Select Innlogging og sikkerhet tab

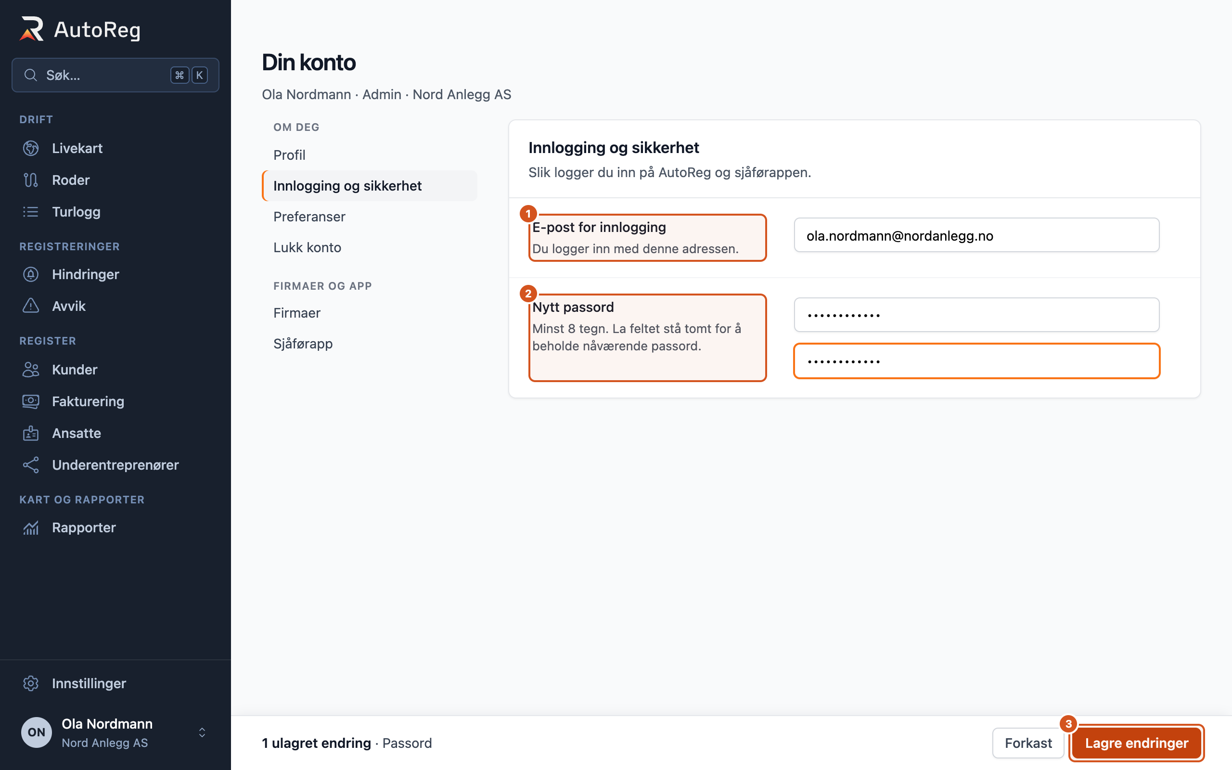pyautogui.click(x=370, y=185)
